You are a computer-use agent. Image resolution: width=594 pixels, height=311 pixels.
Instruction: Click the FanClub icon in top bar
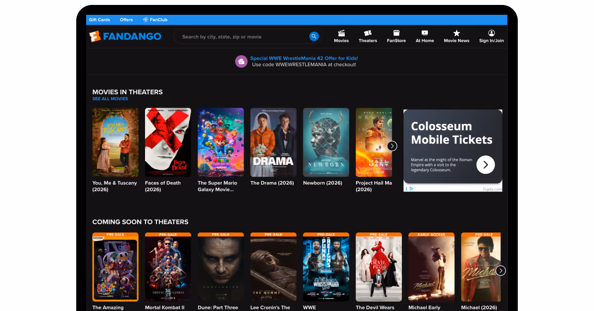(x=146, y=20)
